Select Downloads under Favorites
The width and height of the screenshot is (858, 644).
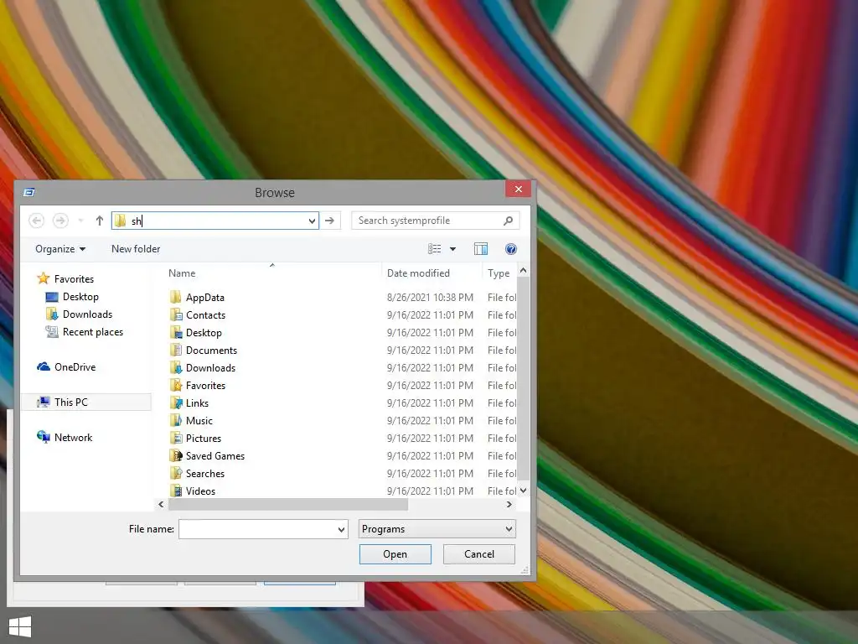[x=80, y=314]
